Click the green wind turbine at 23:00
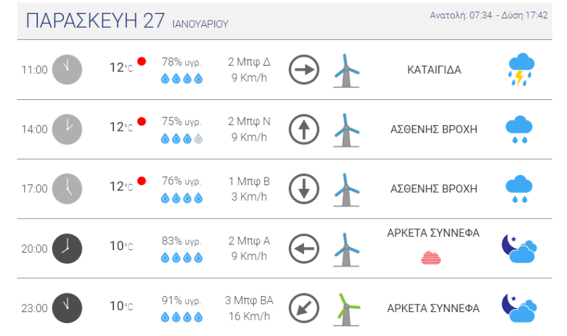 pyautogui.click(x=347, y=308)
